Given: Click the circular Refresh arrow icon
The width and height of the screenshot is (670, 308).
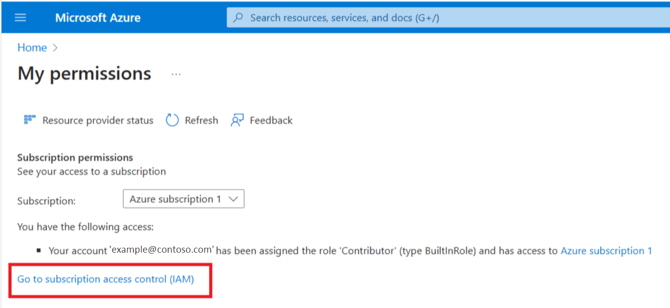Looking at the screenshot, I should coord(172,120).
